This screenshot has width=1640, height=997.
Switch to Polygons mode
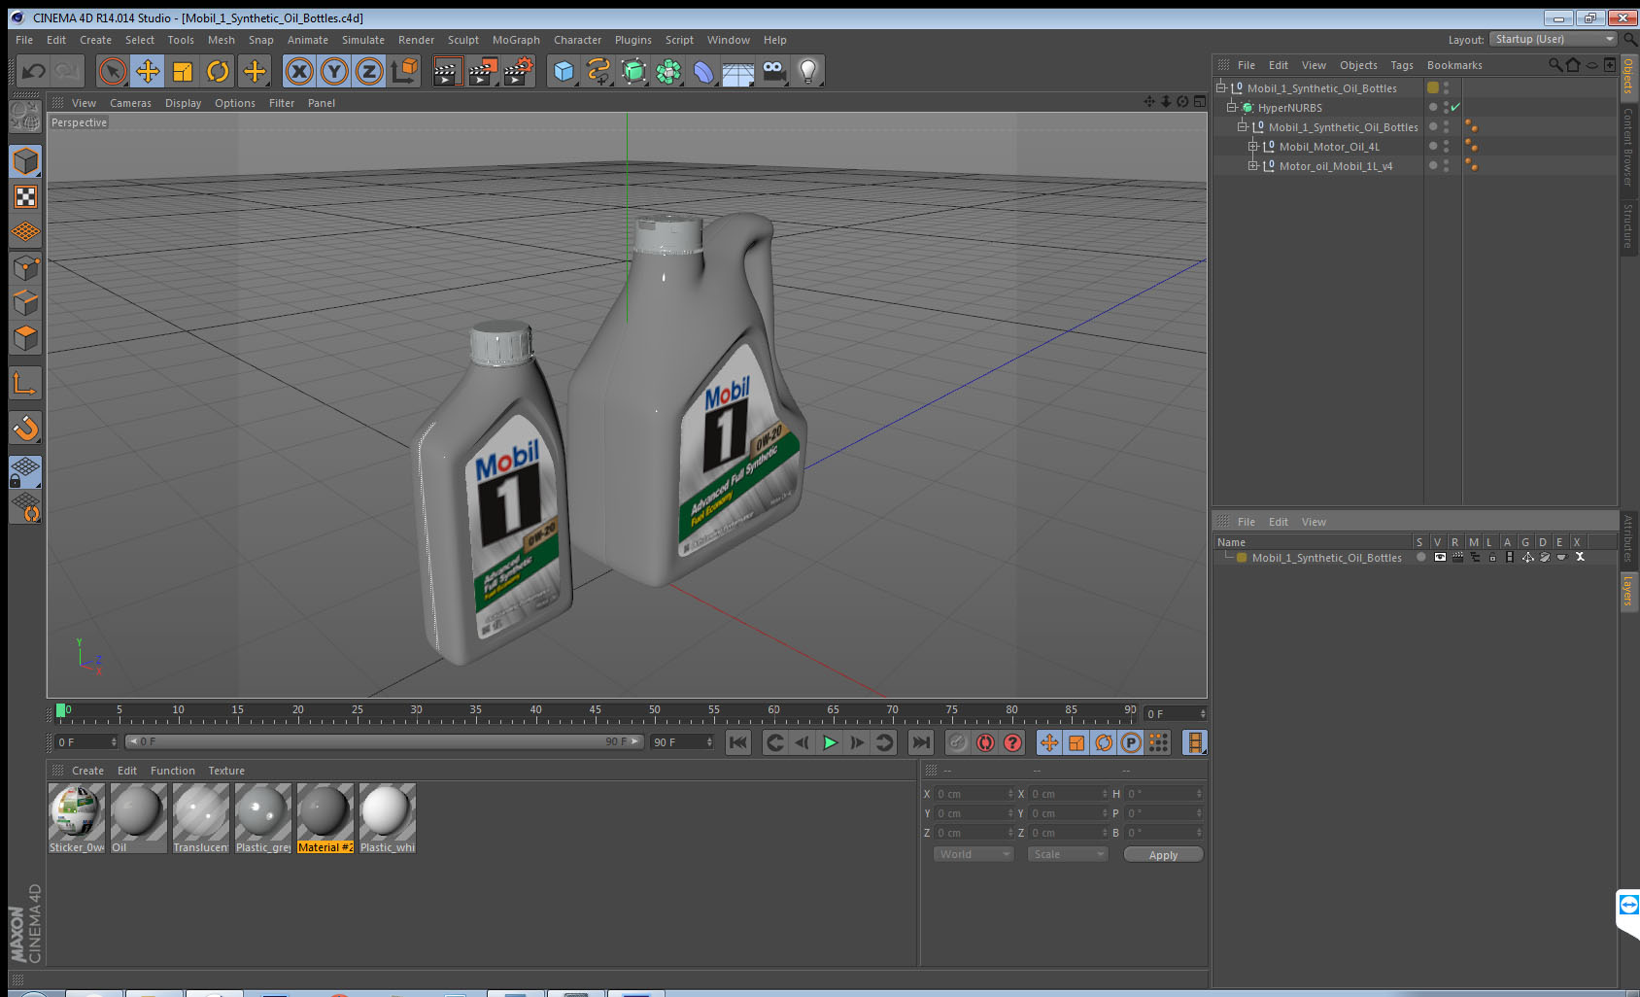[x=26, y=338]
